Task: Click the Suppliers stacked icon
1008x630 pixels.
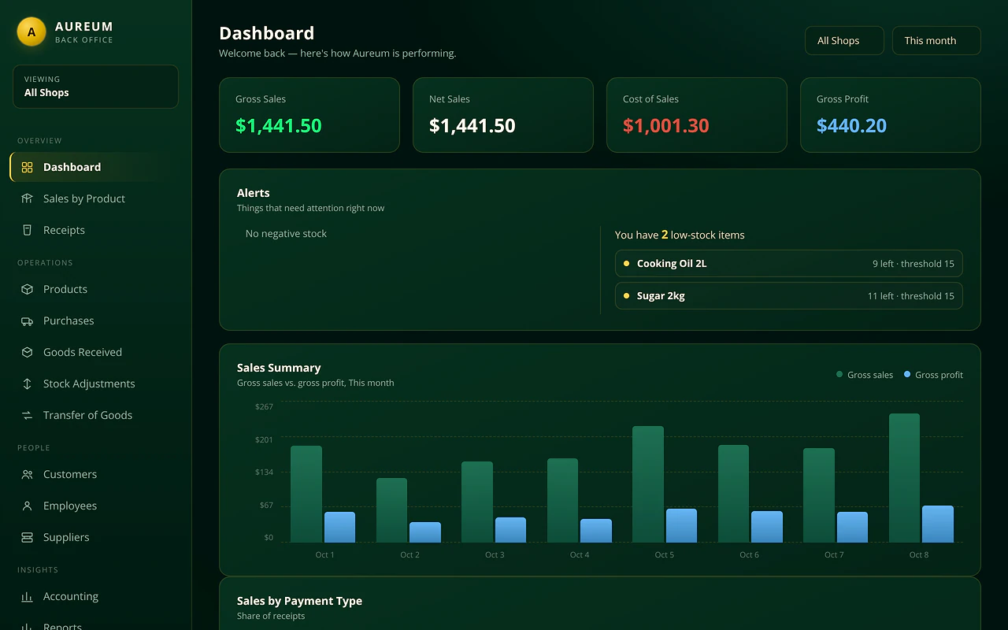Action: (x=27, y=537)
